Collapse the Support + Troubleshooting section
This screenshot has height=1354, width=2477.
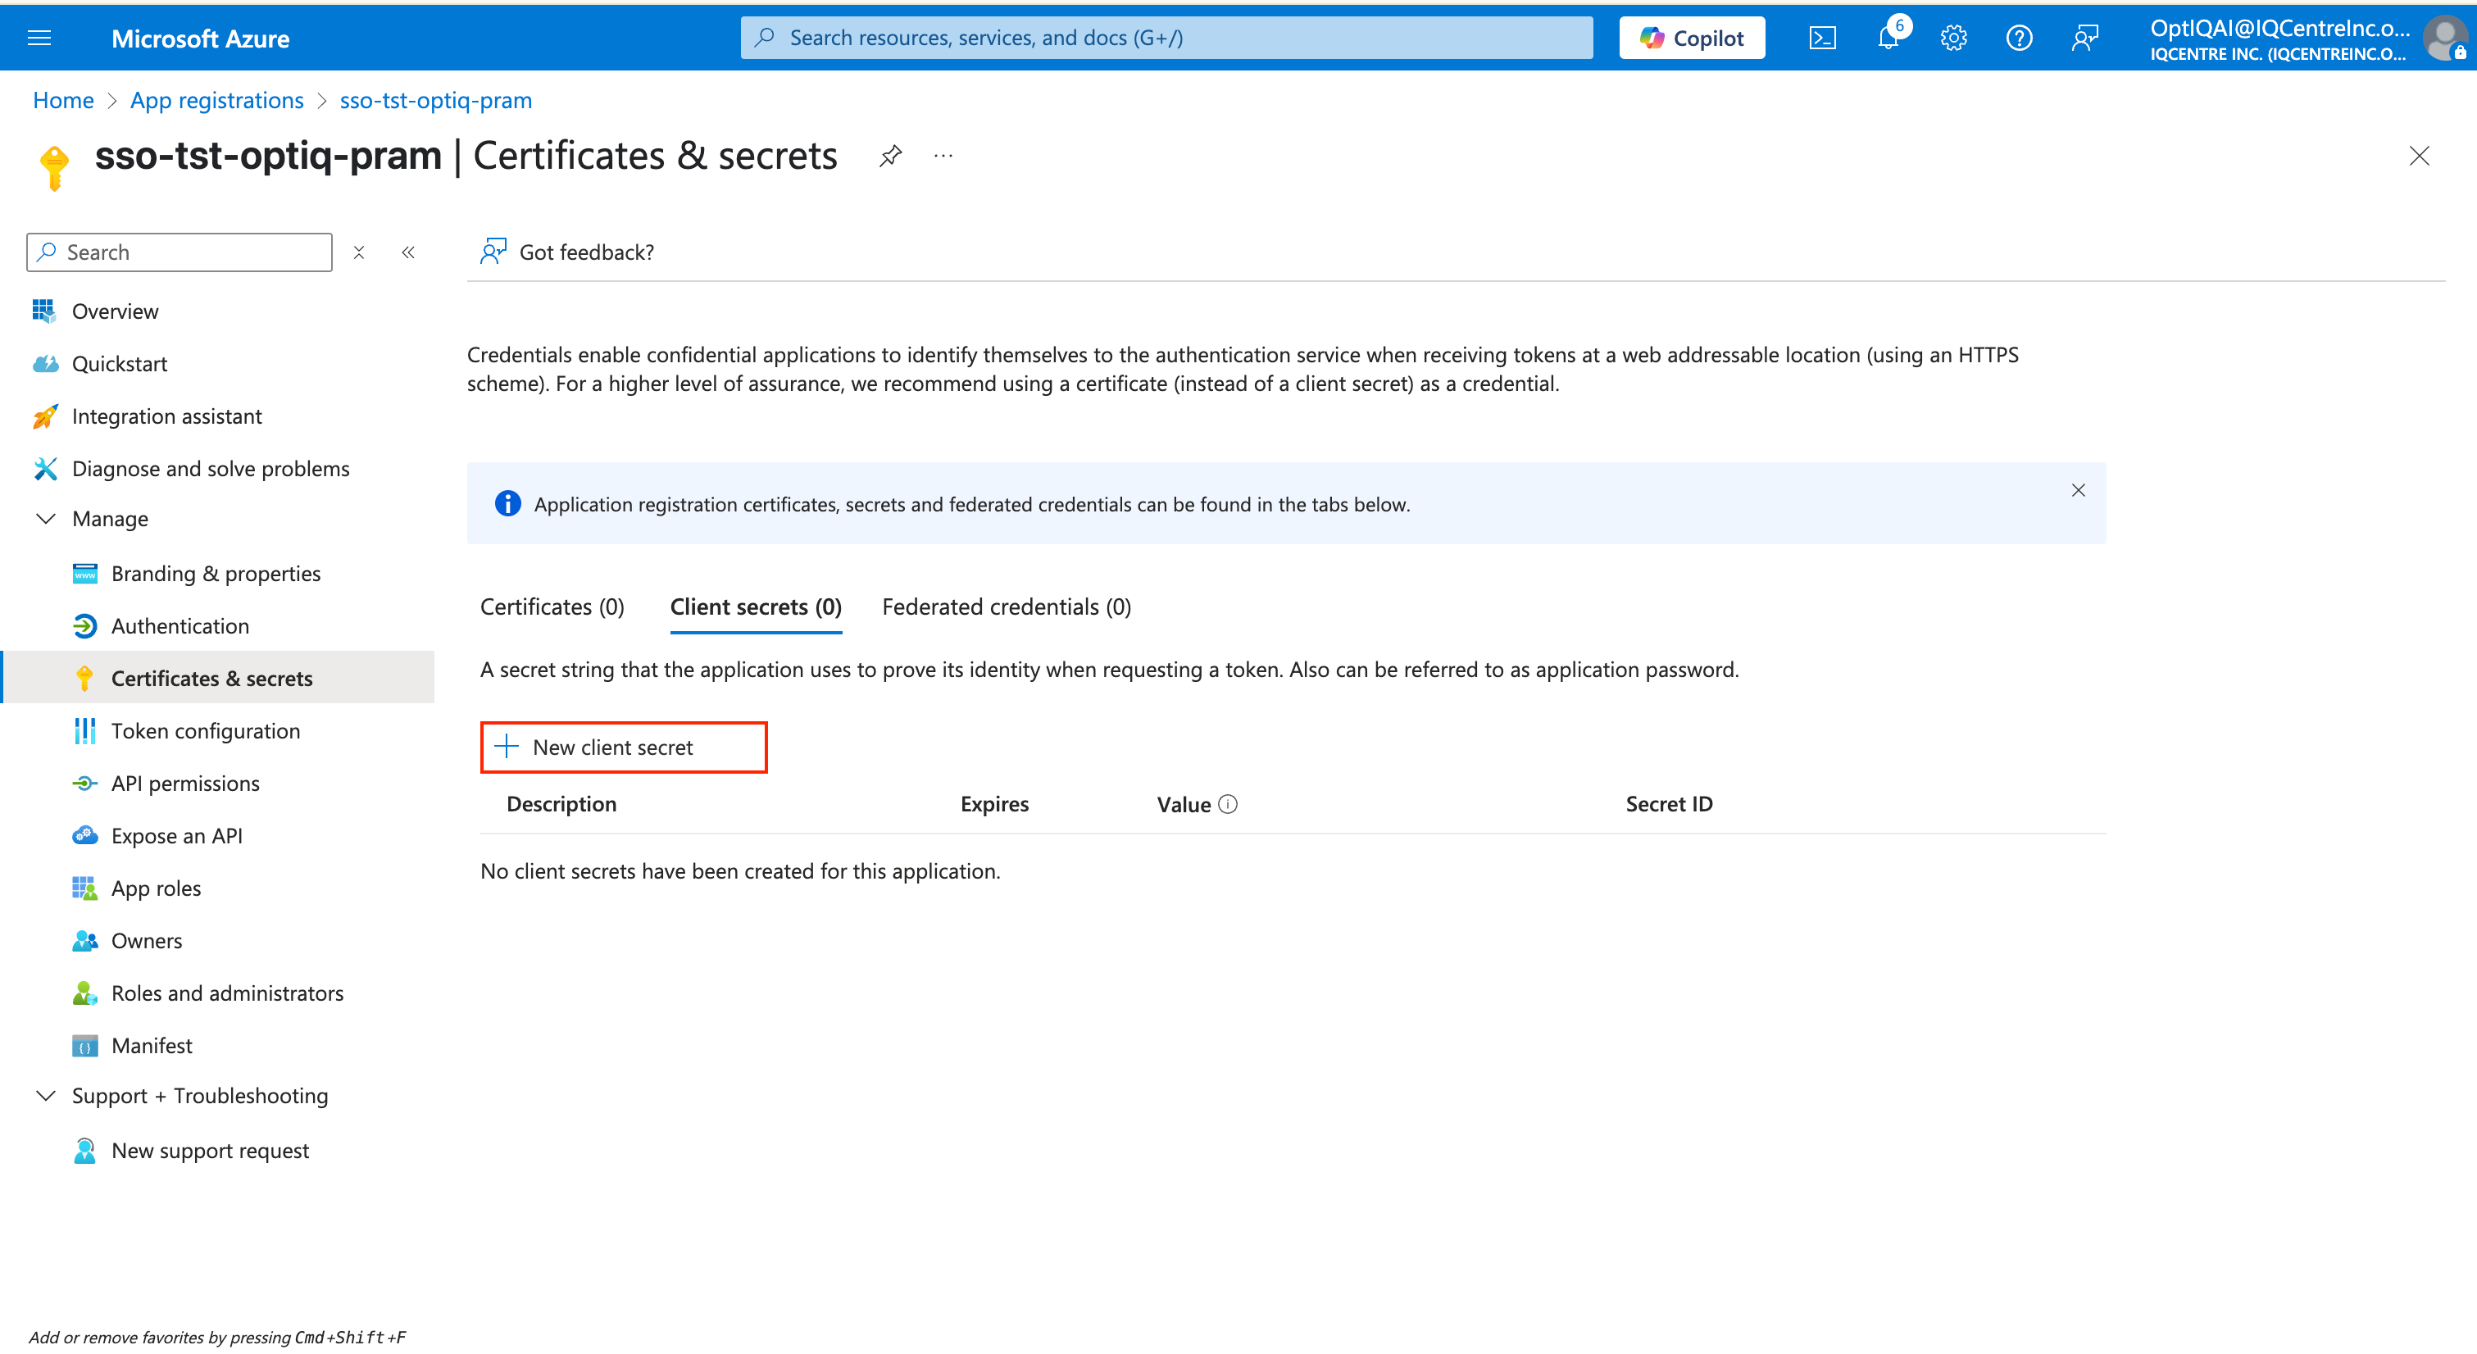pyautogui.click(x=44, y=1097)
